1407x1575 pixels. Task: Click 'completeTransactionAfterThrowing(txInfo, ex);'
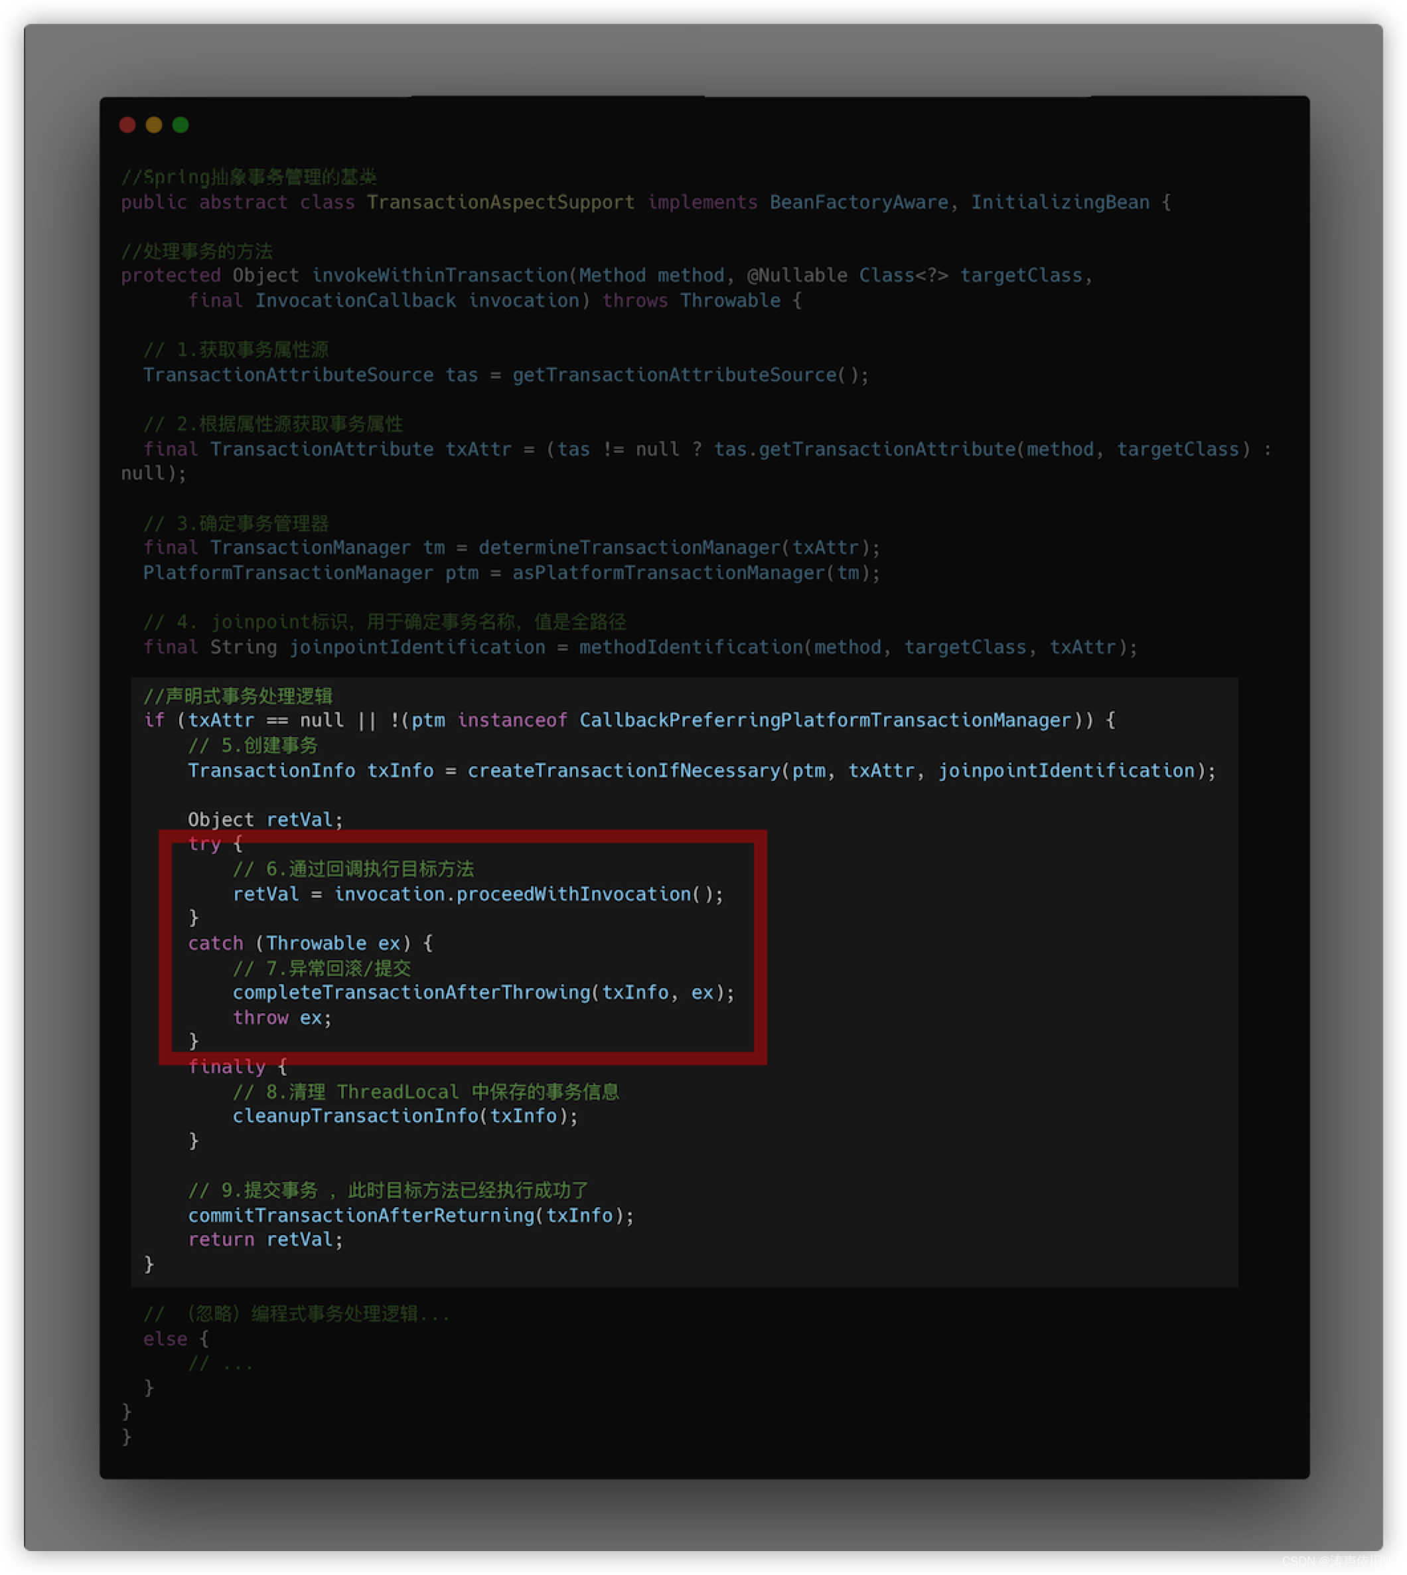pyautogui.click(x=483, y=993)
